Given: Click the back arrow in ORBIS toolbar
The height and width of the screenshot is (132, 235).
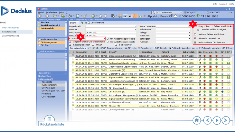Looking at the screenshot, I should click(x=40, y=15).
